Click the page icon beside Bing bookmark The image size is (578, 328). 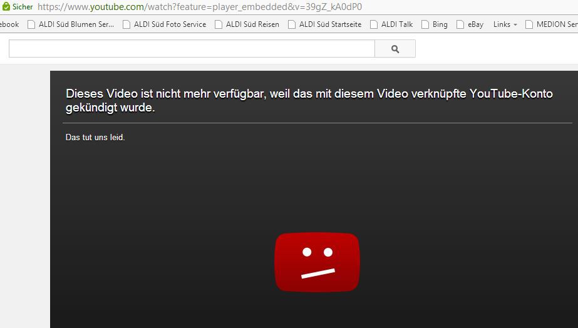point(425,24)
